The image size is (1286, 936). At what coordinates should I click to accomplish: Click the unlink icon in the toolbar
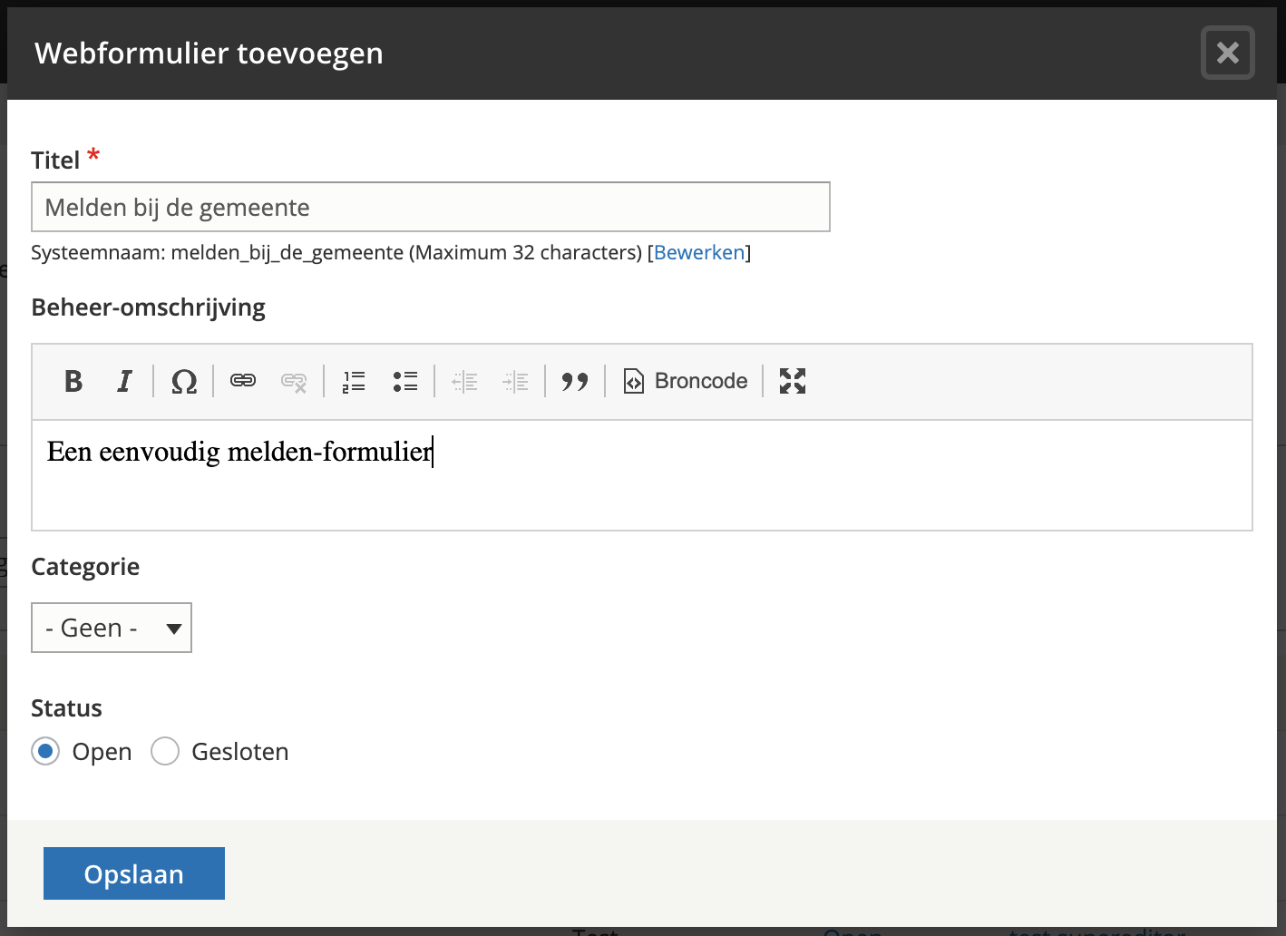tap(294, 381)
